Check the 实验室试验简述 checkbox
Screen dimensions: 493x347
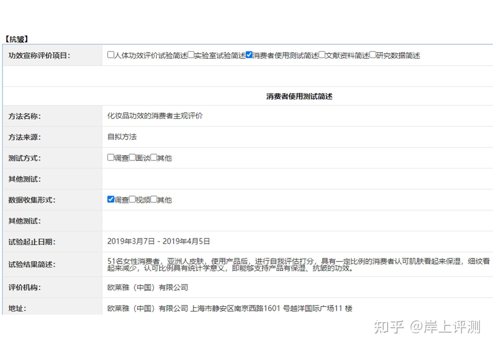pos(191,55)
